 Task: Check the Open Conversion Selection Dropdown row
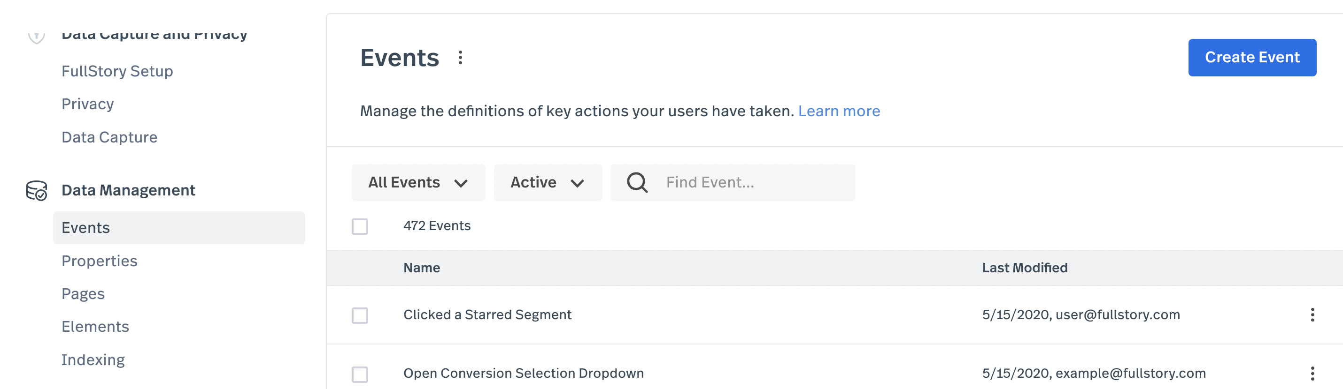click(360, 374)
